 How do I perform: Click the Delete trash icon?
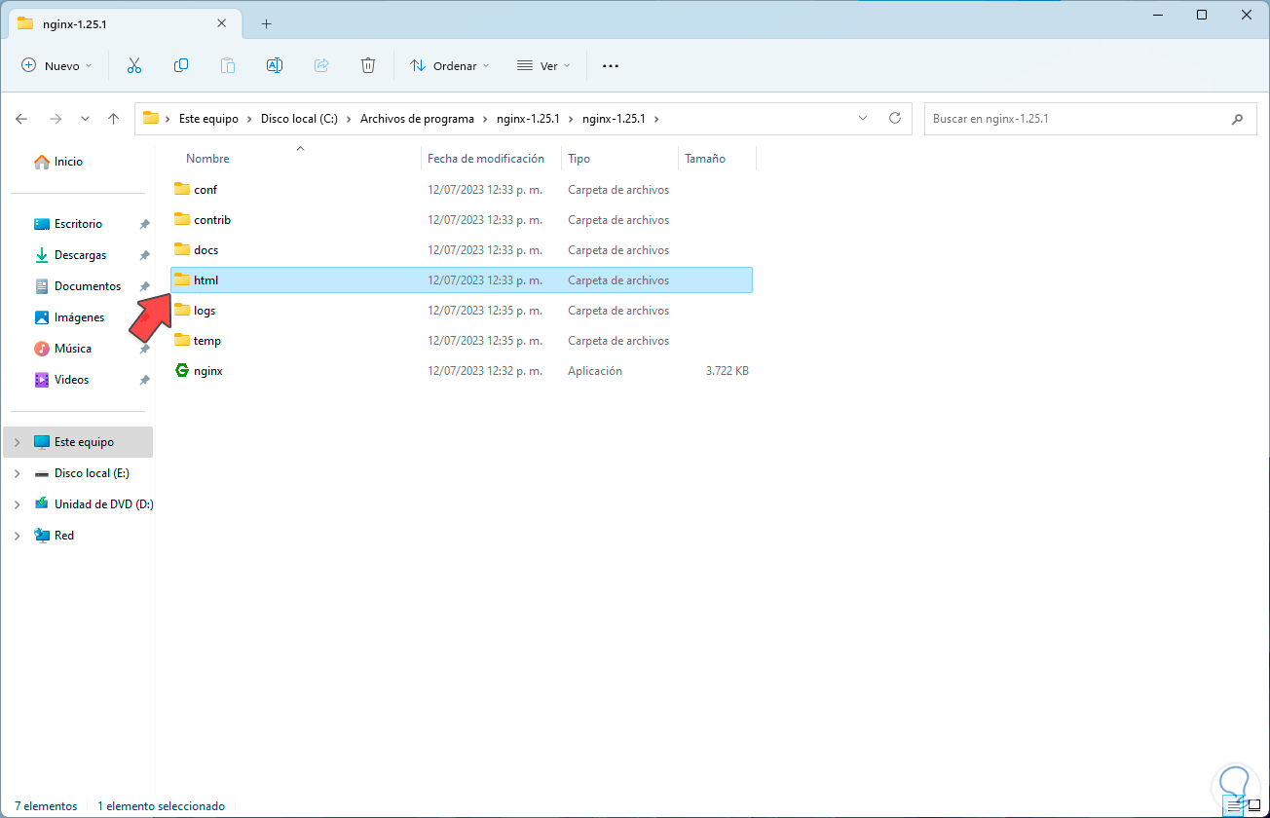pos(368,65)
